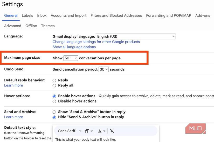Open the text size formatting icon
This screenshot has width=214, height=142.
tap(87, 131)
